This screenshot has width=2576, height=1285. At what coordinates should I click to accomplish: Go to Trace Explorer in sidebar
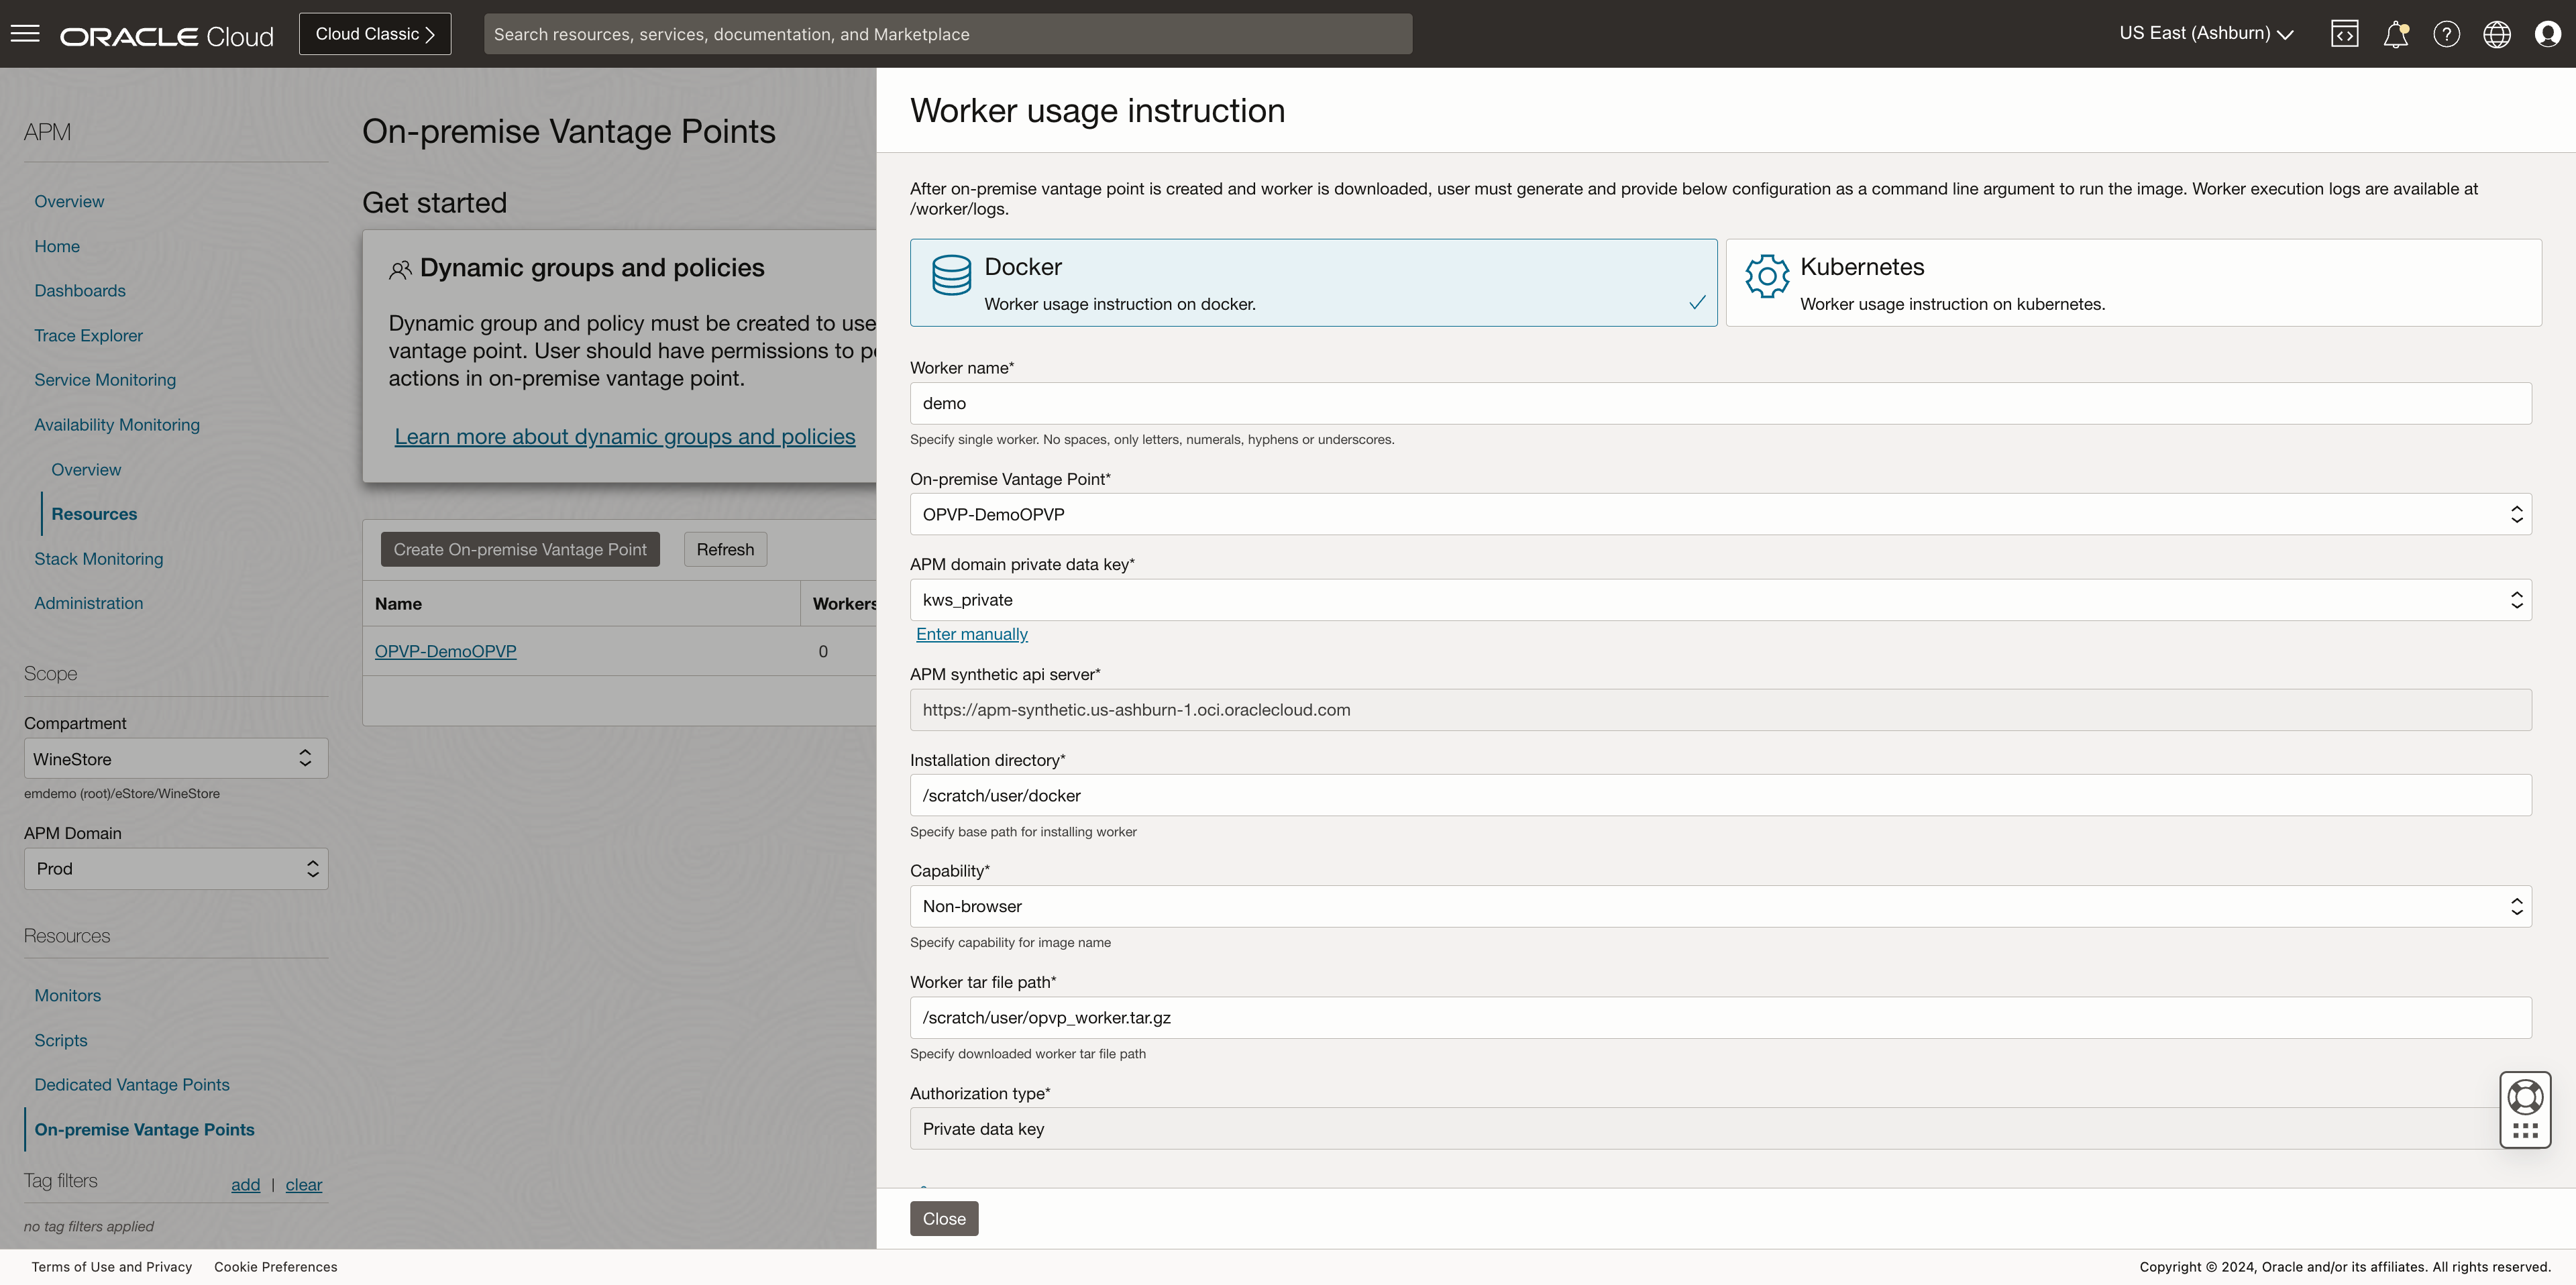(x=88, y=336)
